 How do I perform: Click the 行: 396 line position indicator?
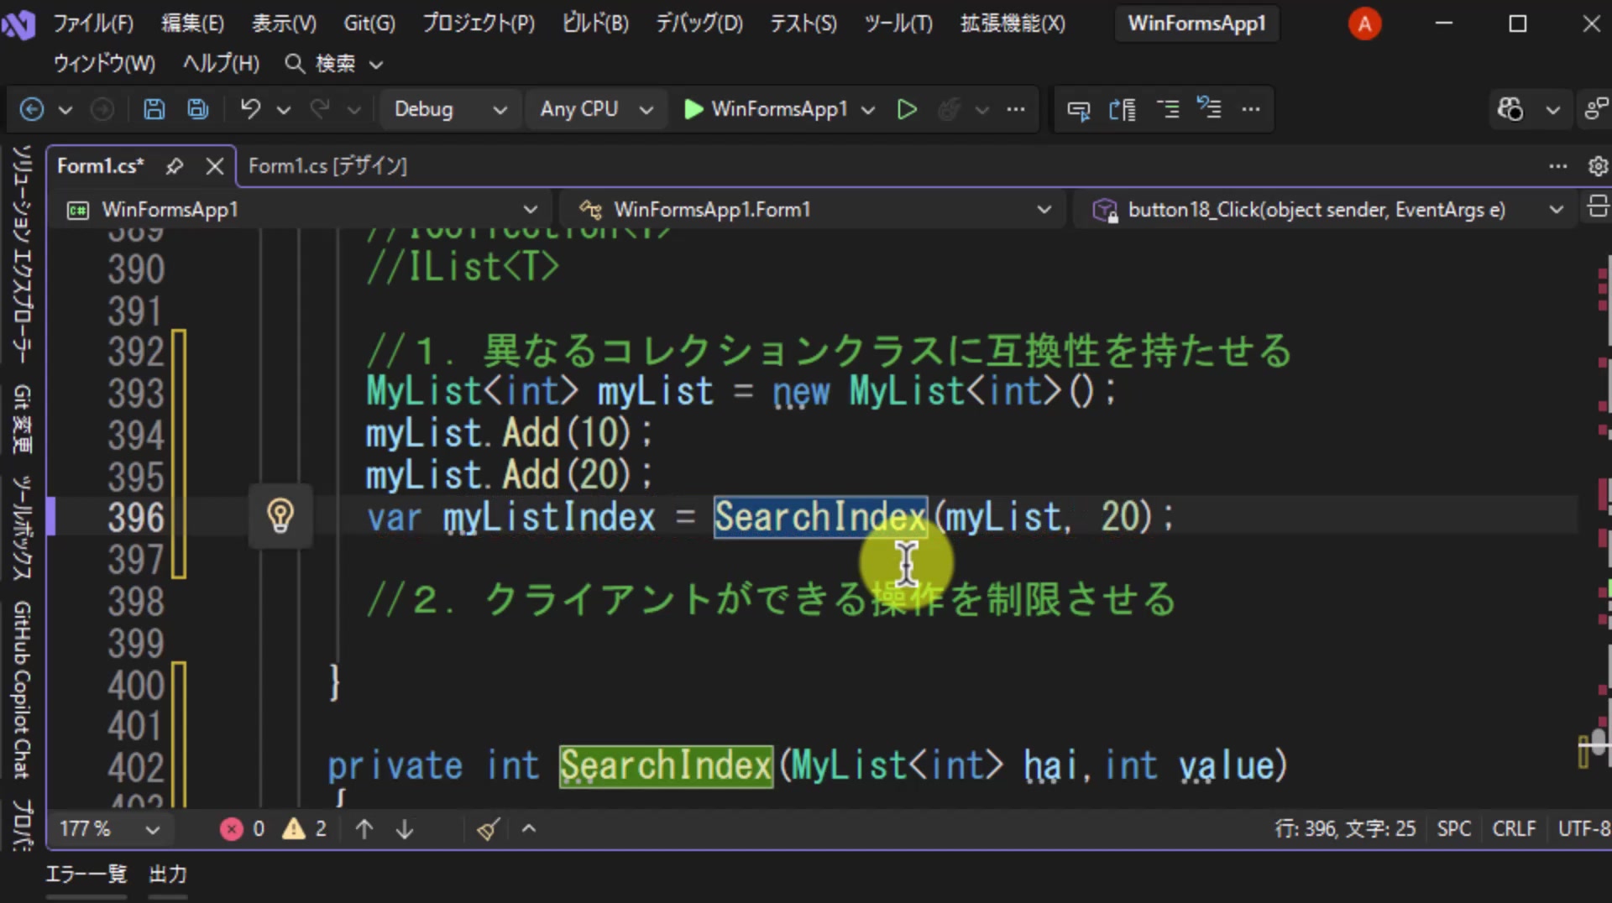tap(1345, 829)
